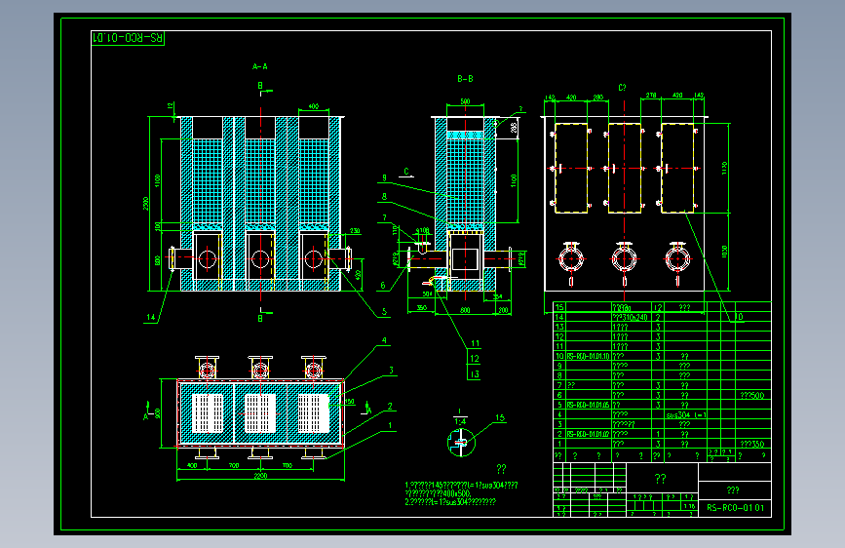The width and height of the screenshot is (845, 548).
Task: Click the 500 dimension atop B-B view
Action: pyautogui.click(x=465, y=101)
